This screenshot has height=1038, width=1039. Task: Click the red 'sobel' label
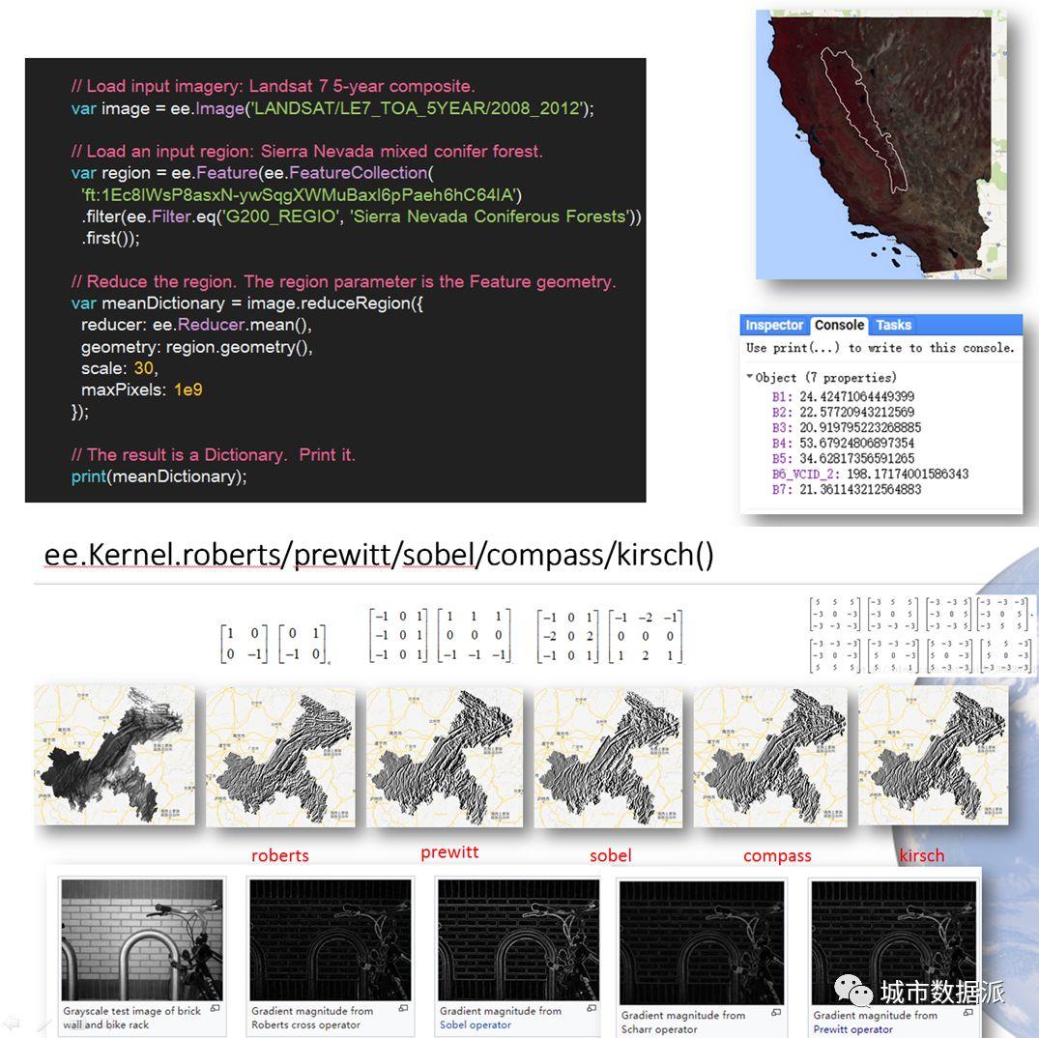610,855
